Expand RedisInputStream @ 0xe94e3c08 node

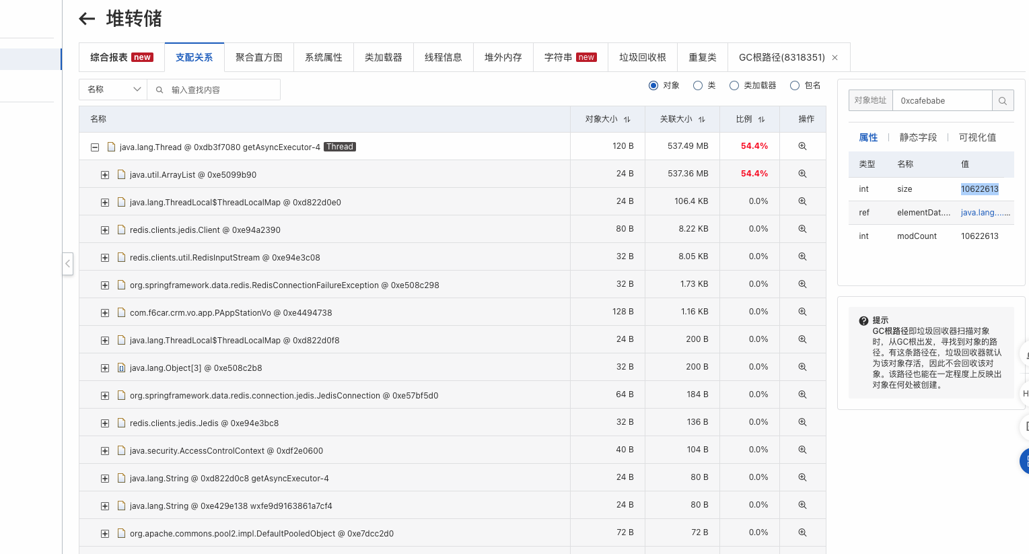pyautogui.click(x=105, y=257)
